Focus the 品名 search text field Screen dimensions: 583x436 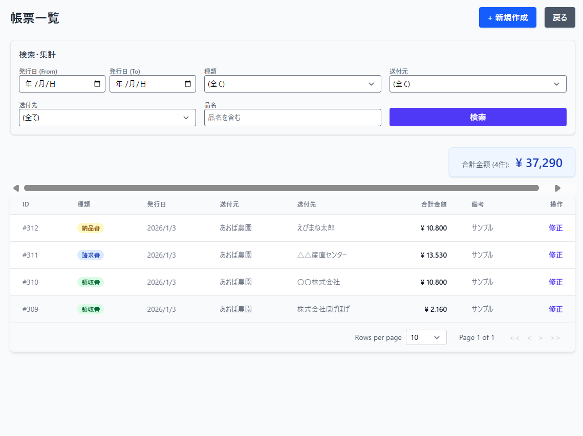[292, 118]
